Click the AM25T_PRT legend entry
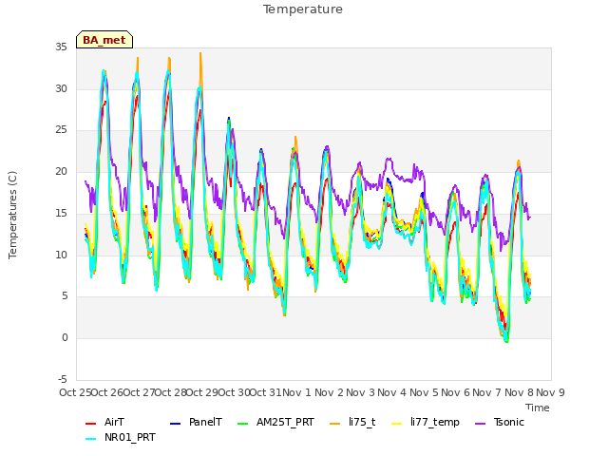This screenshot has width=608, height=456. pos(275,422)
